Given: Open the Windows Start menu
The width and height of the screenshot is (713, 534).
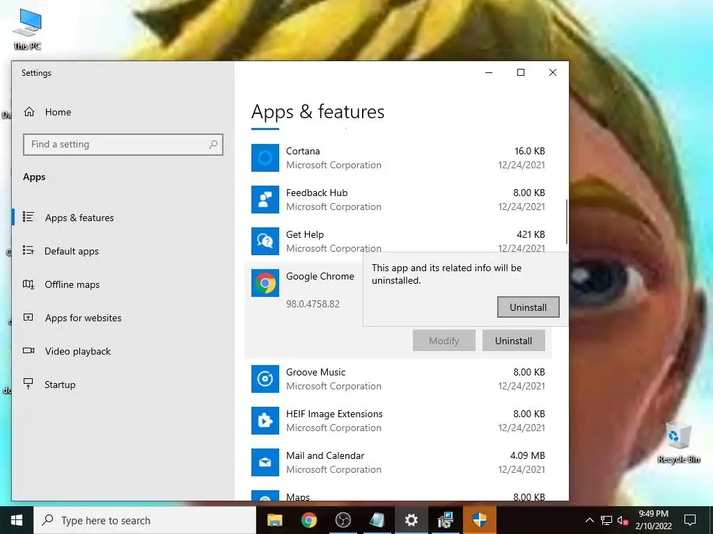Looking at the screenshot, I should (x=17, y=520).
